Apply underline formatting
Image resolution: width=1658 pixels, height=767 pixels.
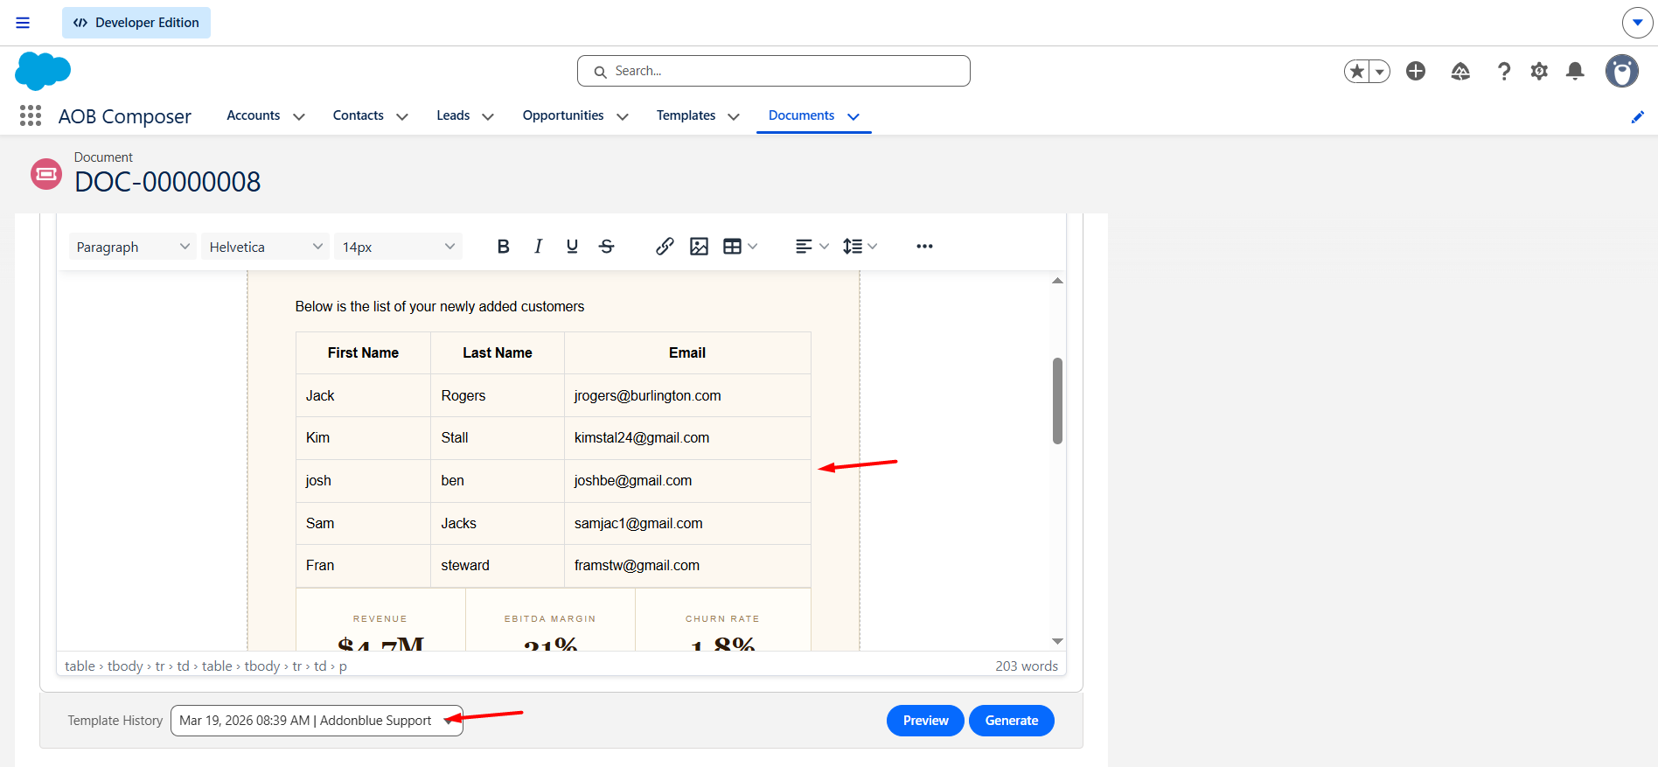[572, 247]
